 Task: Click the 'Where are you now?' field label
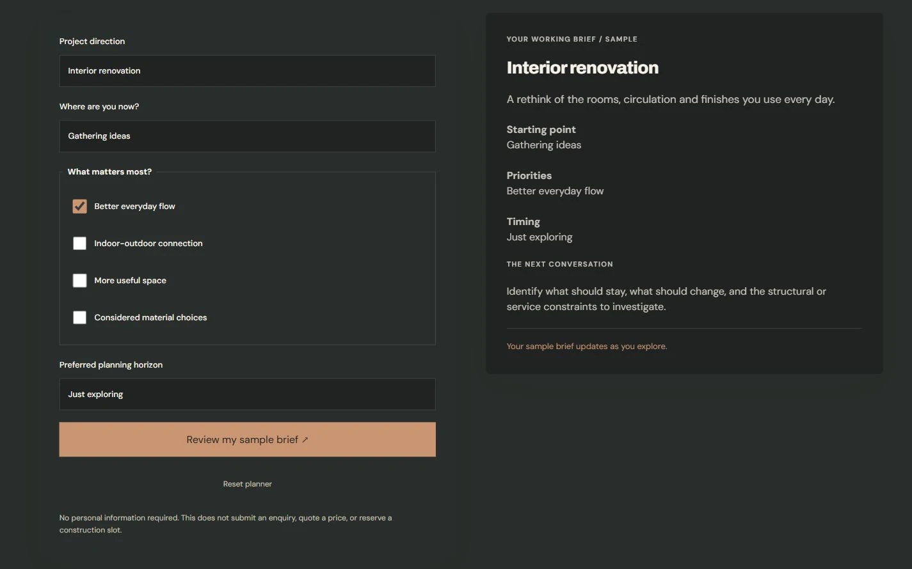tap(99, 107)
